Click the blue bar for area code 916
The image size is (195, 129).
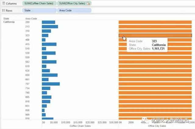pyautogui.click(x=47, y=118)
